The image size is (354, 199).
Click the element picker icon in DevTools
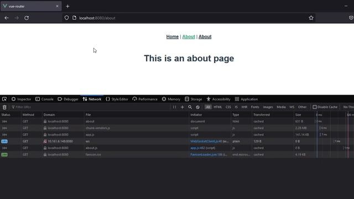4,99
